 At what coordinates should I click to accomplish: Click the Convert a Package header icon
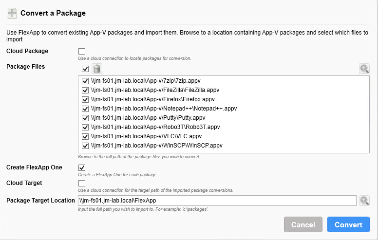pos(13,13)
